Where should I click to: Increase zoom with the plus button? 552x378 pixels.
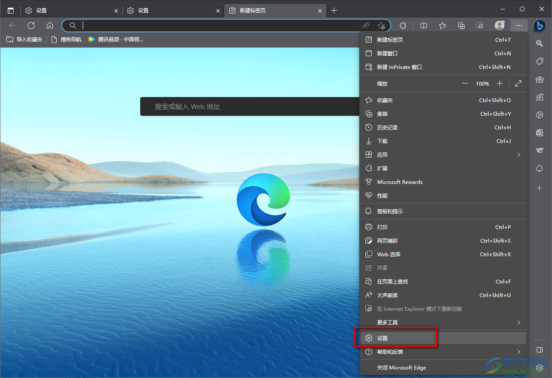click(x=500, y=83)
